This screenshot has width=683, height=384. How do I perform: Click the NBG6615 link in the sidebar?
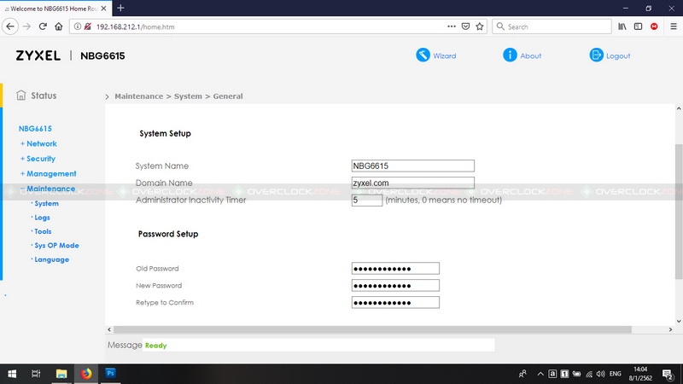coord(35,129)
